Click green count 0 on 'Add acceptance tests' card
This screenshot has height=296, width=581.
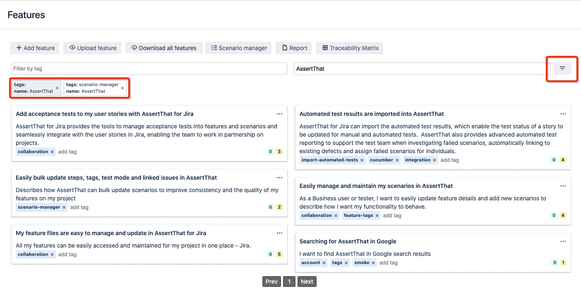pos(271,152)
